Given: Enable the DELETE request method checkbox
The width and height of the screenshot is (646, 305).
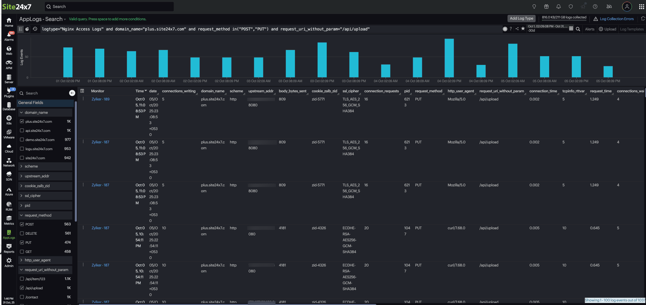Looking at the screenshot, I should [22, 233].
